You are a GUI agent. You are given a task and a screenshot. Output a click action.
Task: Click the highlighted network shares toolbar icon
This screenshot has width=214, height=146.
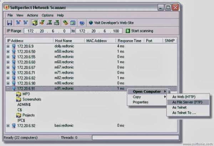tap(35, 23)
